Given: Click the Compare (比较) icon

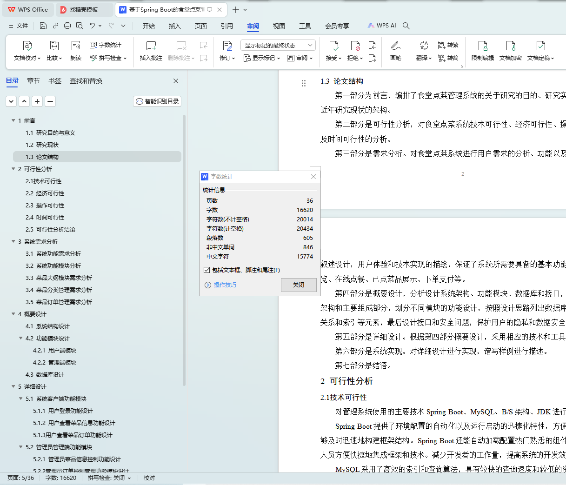Looking at the screenshot, I should click(54, 46).
